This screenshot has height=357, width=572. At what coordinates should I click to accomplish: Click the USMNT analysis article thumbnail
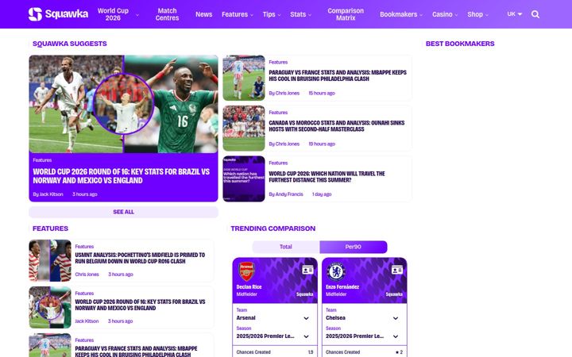coord(50,260)
